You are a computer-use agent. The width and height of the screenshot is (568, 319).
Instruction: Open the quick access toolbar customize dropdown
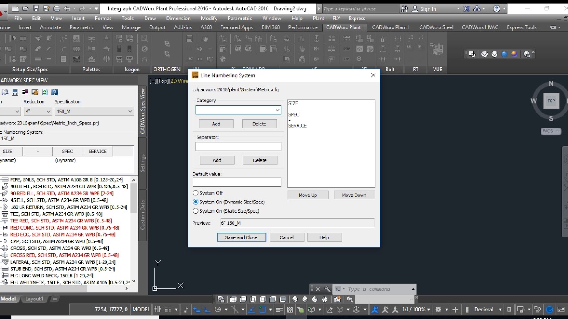(x=96, y=8)
